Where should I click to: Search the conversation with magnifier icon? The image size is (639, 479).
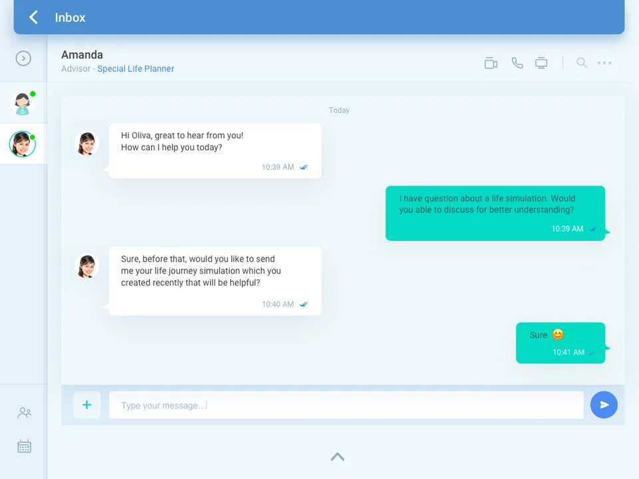pyautogui.click(x=582, y=63)
